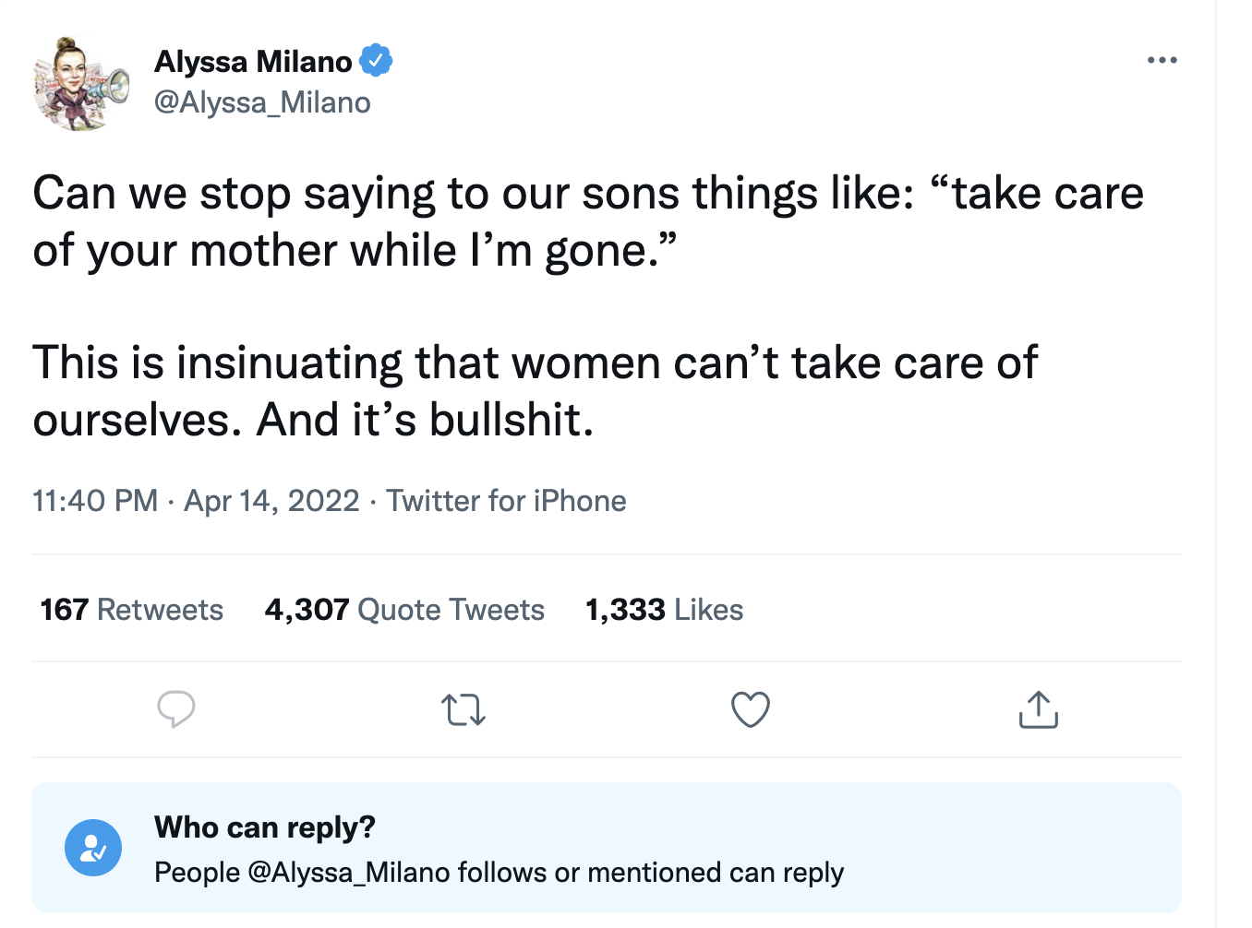This screenshot has width=1252, height=928.
Task: Show the 1,333 Likes list
Action: pyautogui.click(x=664, y=610)
